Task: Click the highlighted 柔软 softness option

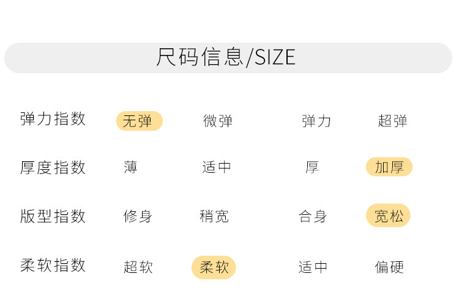Action: tap(214, 267)
